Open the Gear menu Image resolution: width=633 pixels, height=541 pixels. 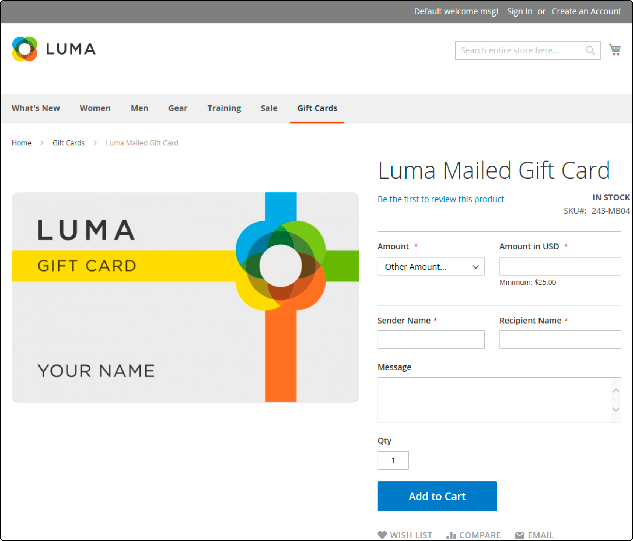pyautogui.click(x=178, y=108)
